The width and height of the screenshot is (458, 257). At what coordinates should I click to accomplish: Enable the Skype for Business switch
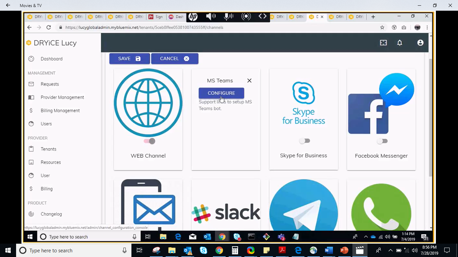(305, 141)
